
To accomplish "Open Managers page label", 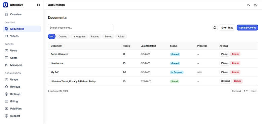I will tap(16, 65).
